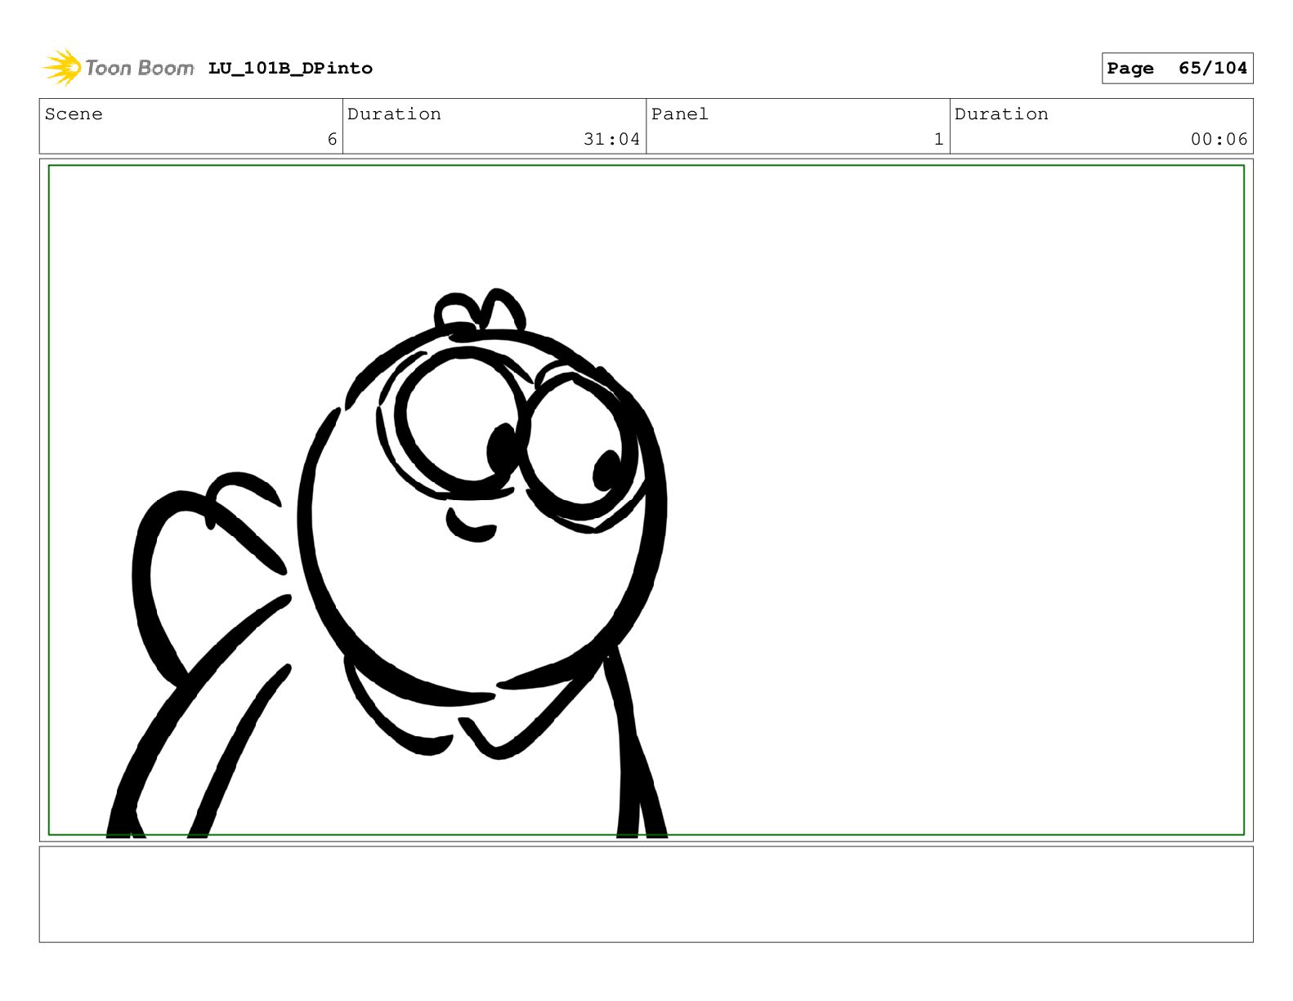This screenshot has height=1001, width=1293.
Task: Select the panel number 1
Action: pos(939,140)
